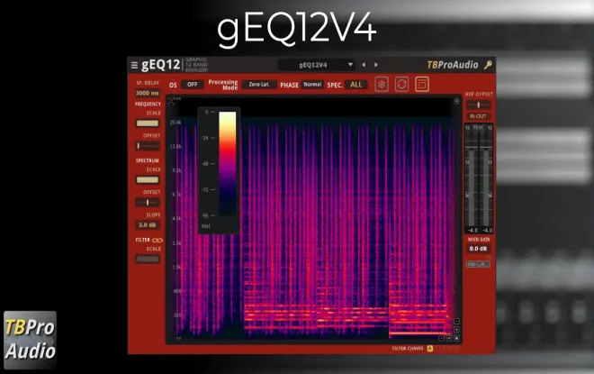Open the gEQ12 hamburger menu
The image size is (594, 374).
click(134, 65)
